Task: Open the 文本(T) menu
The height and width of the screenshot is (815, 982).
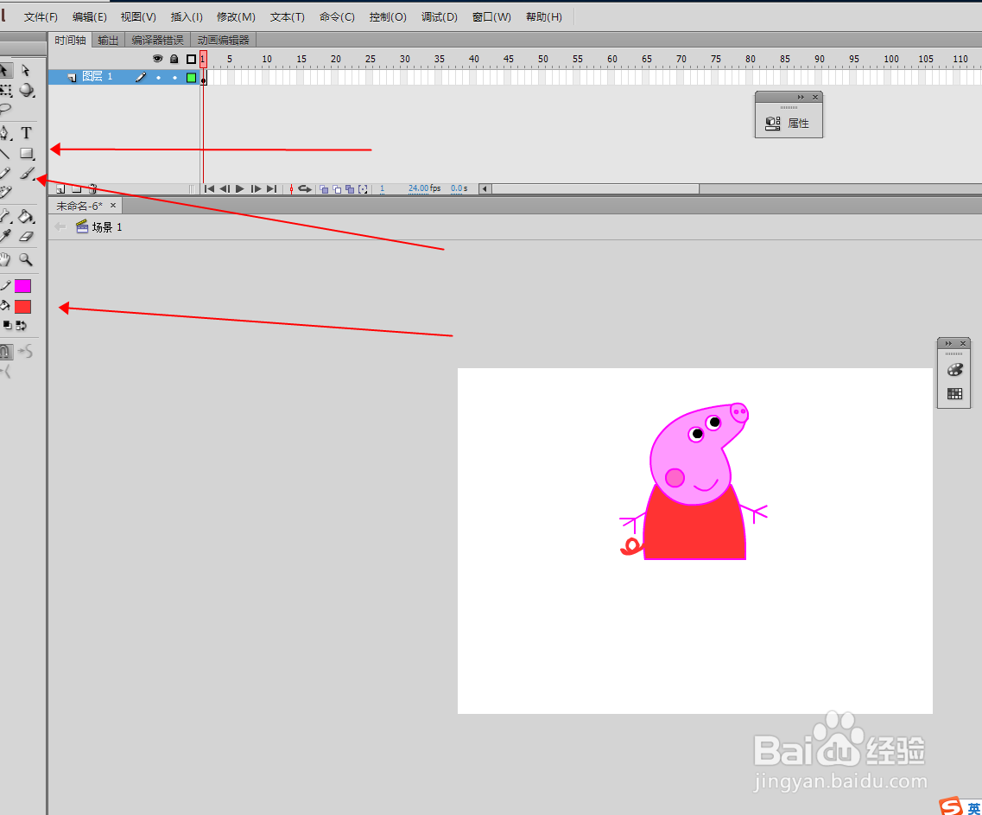Action: (288, 17)
